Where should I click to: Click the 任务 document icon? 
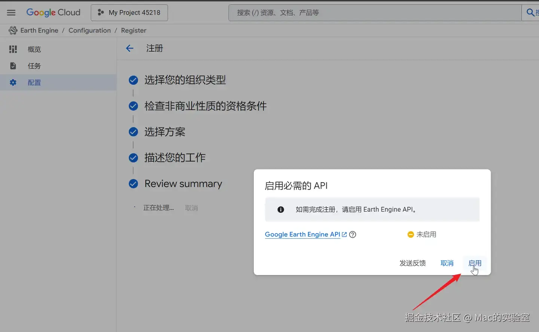[13, 66]
